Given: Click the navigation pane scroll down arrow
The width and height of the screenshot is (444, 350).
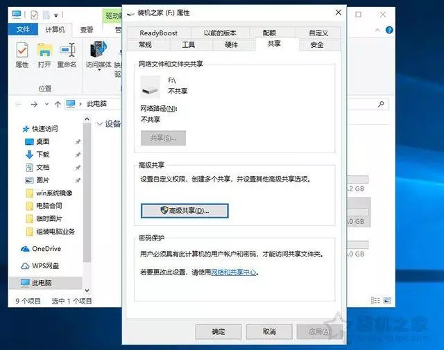Looking at the screenshot, I should point(87,290).
